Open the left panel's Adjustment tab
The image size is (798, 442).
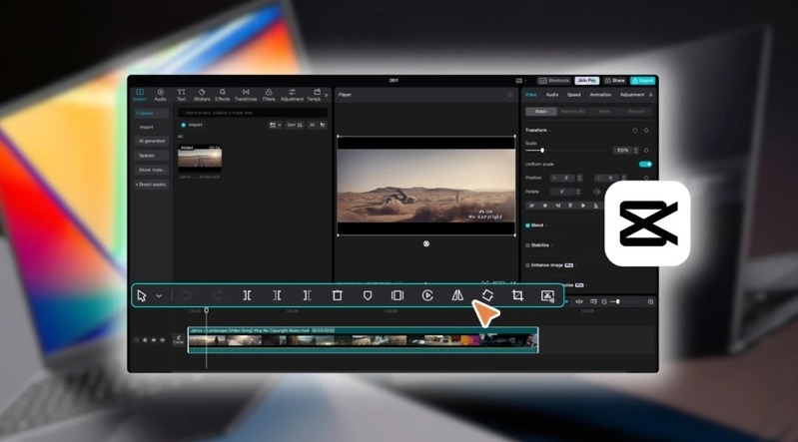pyautogui.click(x=292, y=95)
